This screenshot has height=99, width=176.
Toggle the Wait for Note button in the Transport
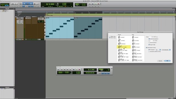(100, 73)
